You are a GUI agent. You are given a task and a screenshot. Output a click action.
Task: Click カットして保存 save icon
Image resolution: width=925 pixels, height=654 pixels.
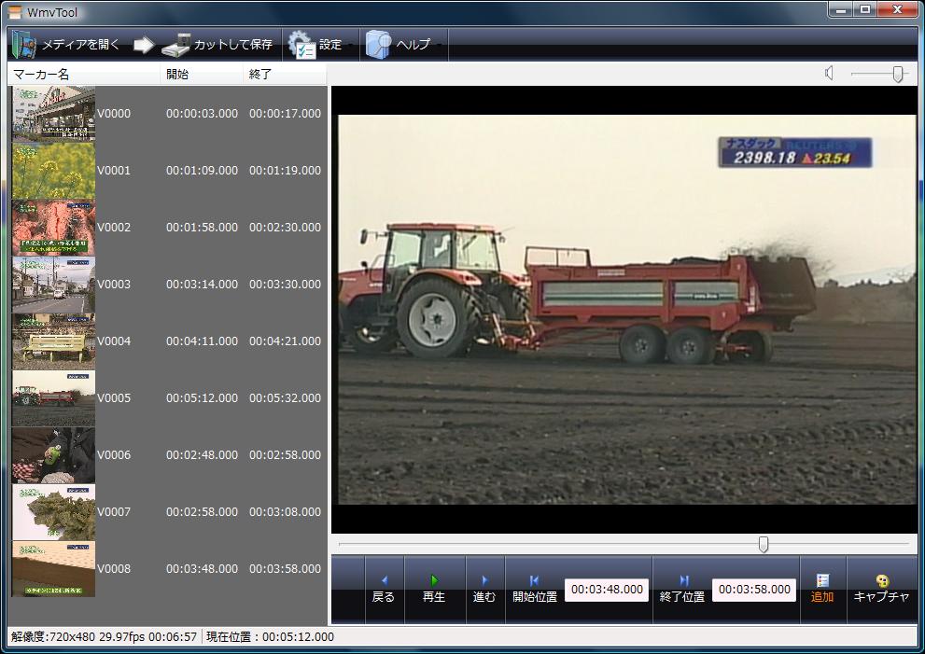click(x=175, y=45)
